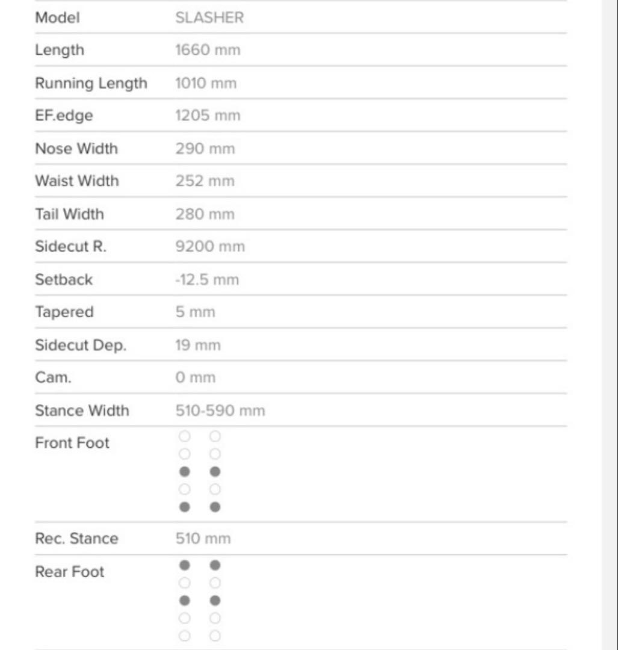The height and width of the screenshot is (650, 618).
Task: Select the top-left filled Rear Foot dot
Action: pyautogui.click(x=185, y=565)
